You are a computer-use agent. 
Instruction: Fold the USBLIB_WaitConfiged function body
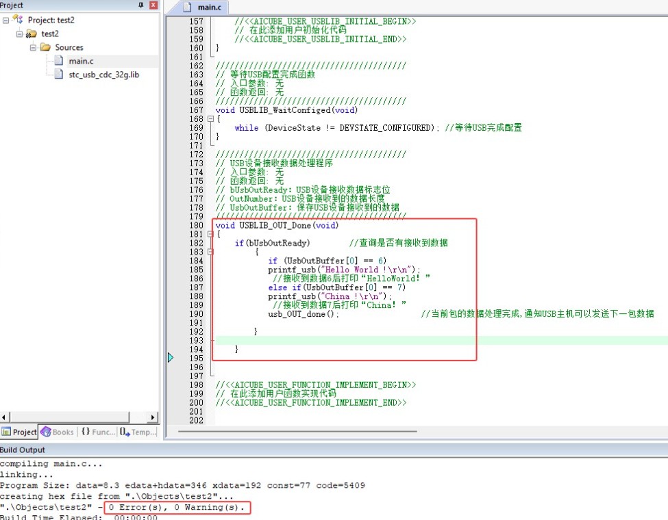pos(210,119)
